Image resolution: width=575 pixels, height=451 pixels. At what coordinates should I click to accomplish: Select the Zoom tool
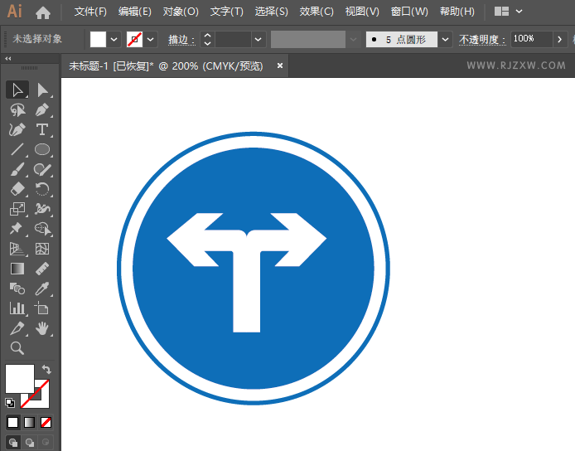17,348
